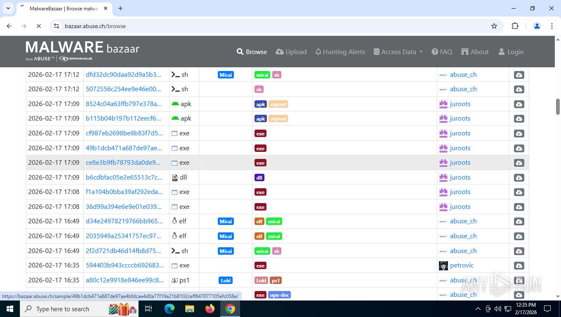
Task: Open sample hash ce8e3b9fb78793da0de9
Action: 124,163
